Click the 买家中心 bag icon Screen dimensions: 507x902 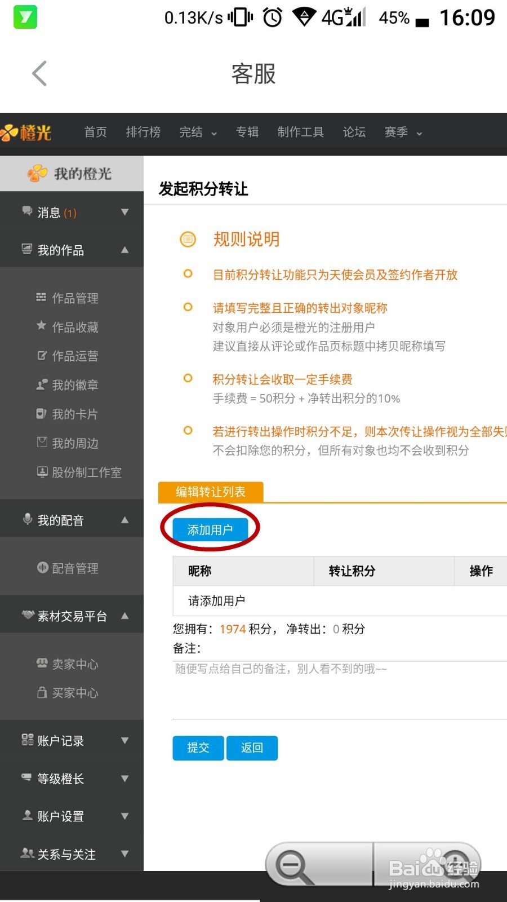[x=42, y=692]
